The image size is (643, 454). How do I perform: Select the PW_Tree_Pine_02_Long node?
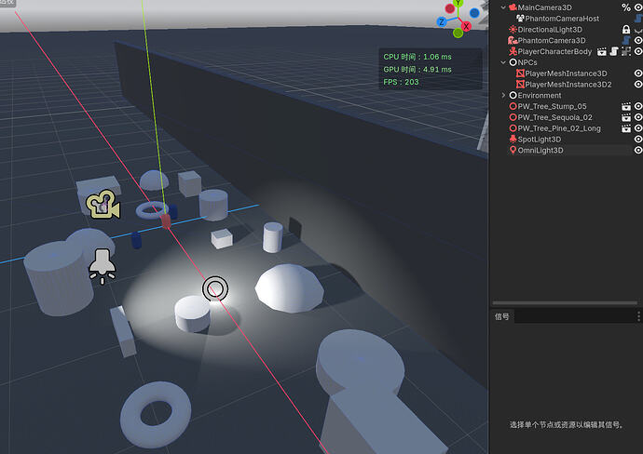[x=559, y=128]
